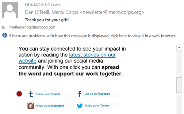This screenshot has width=184, height=114.
Task: Click the red dot beside Tumblr button
Action: point(19,94)
